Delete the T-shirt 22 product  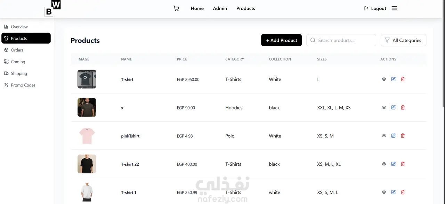click(x=403, y=164)
